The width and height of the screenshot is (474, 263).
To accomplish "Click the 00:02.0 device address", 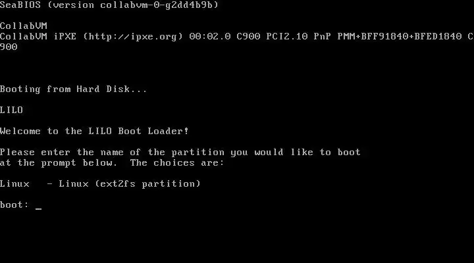I will click(x=210, y=37).
